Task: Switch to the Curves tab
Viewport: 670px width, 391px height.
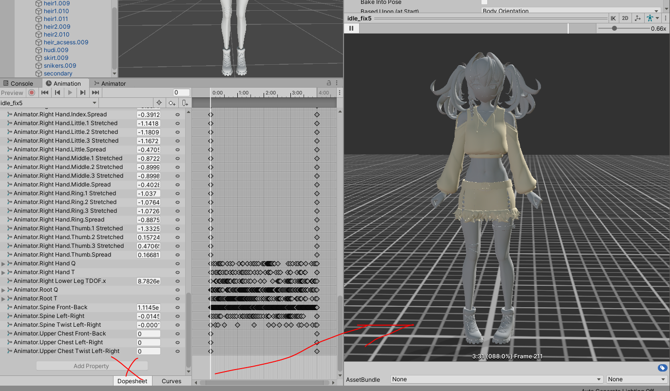Action: tap(172, 381)
